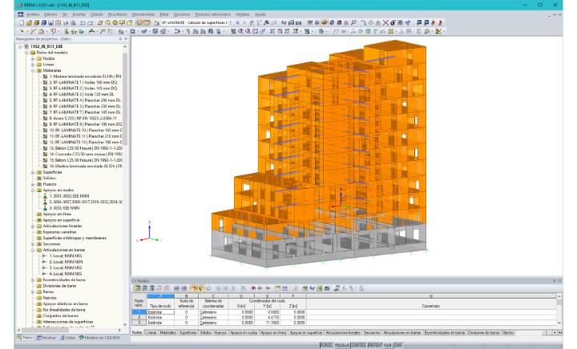Toggle REJILLA grid in status bar
Image resolution: width=577 pixels, height=349 pixels.
point(342,345)
